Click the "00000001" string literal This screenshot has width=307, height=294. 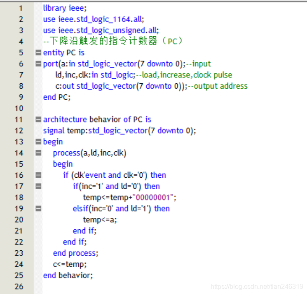153,198
